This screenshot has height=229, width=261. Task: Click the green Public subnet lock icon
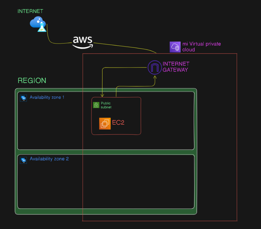pos(96,105)
